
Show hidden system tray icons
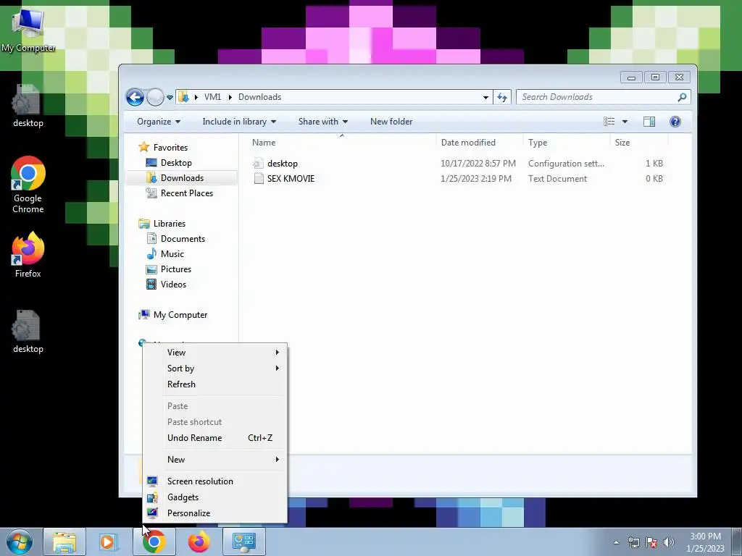tap(616, 542)
